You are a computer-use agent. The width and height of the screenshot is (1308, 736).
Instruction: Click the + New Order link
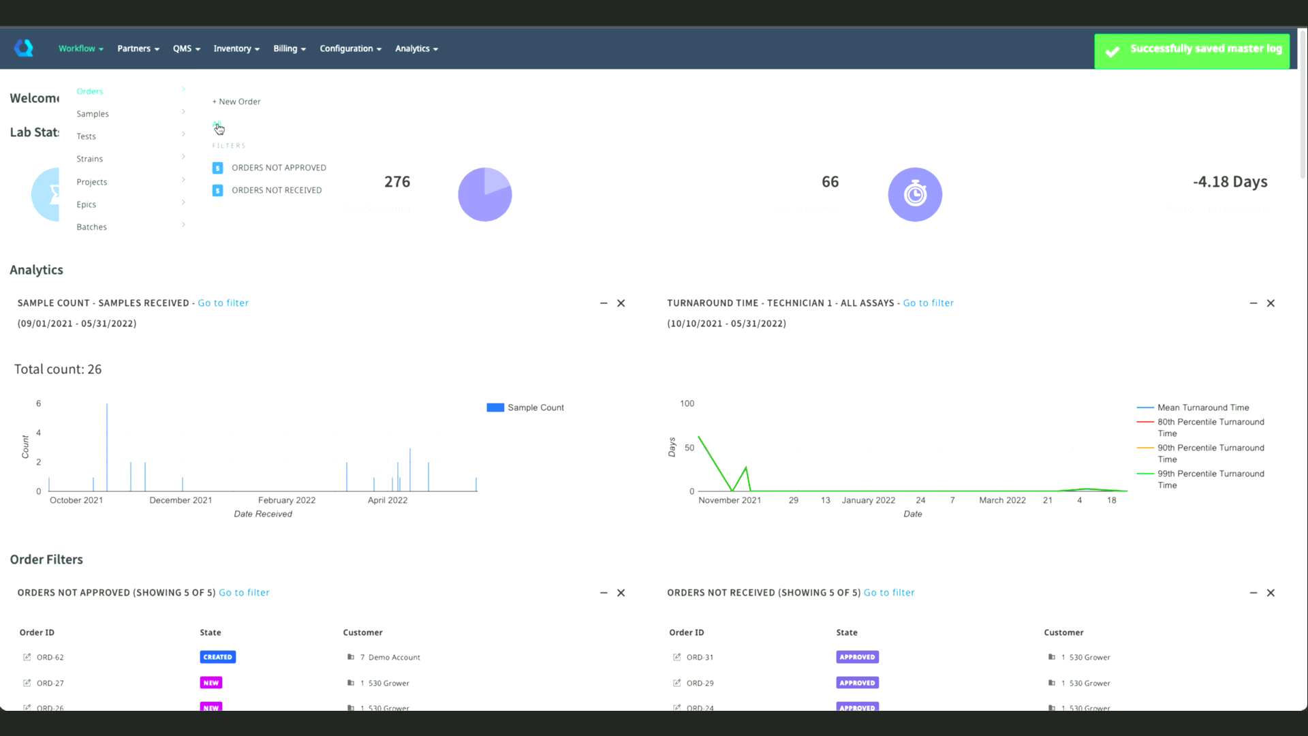pyautogui.click(x=236, y=102)
